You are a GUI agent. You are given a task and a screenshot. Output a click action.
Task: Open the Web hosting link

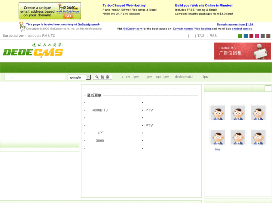tap(202, 29)
